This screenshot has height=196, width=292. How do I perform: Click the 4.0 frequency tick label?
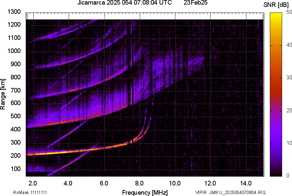[68, 183]
